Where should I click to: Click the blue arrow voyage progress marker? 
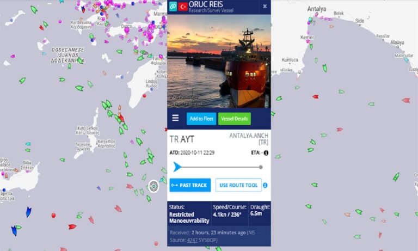pyautogui.click(x=177, y=167)
